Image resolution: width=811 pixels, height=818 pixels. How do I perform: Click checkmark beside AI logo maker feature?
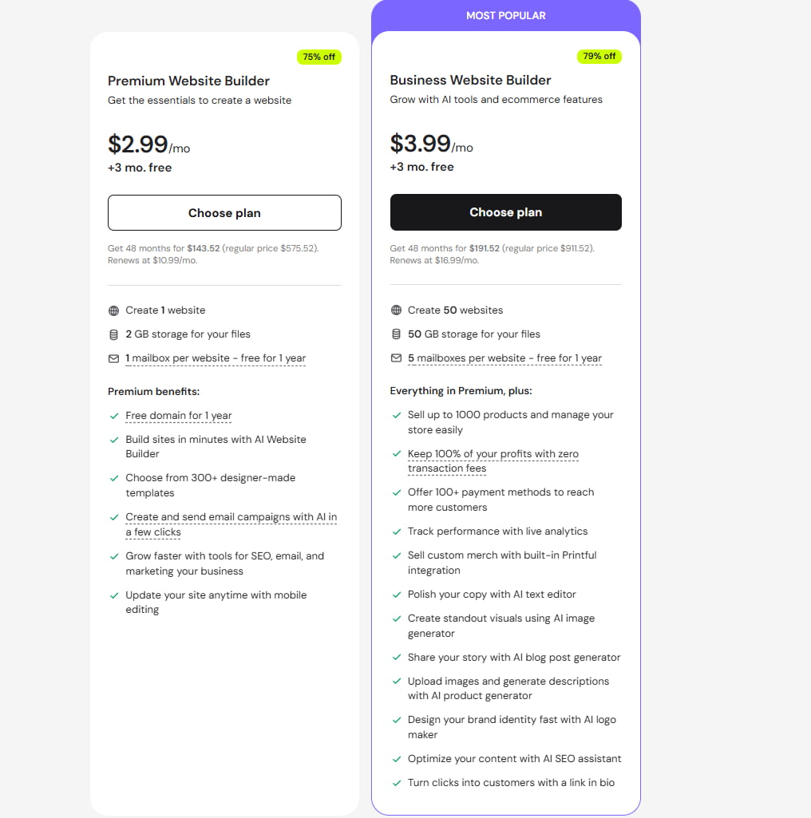(396, 720)
